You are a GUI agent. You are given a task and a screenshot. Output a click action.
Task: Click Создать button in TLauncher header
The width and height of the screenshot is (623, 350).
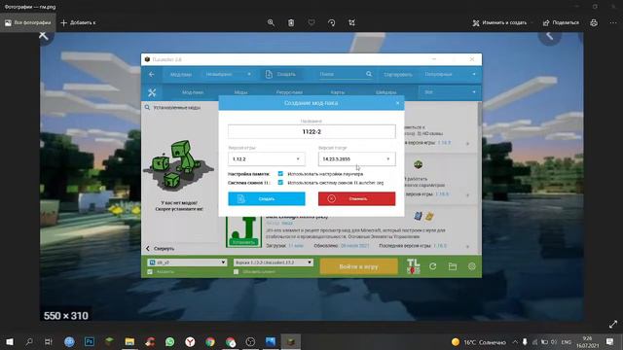281,74
